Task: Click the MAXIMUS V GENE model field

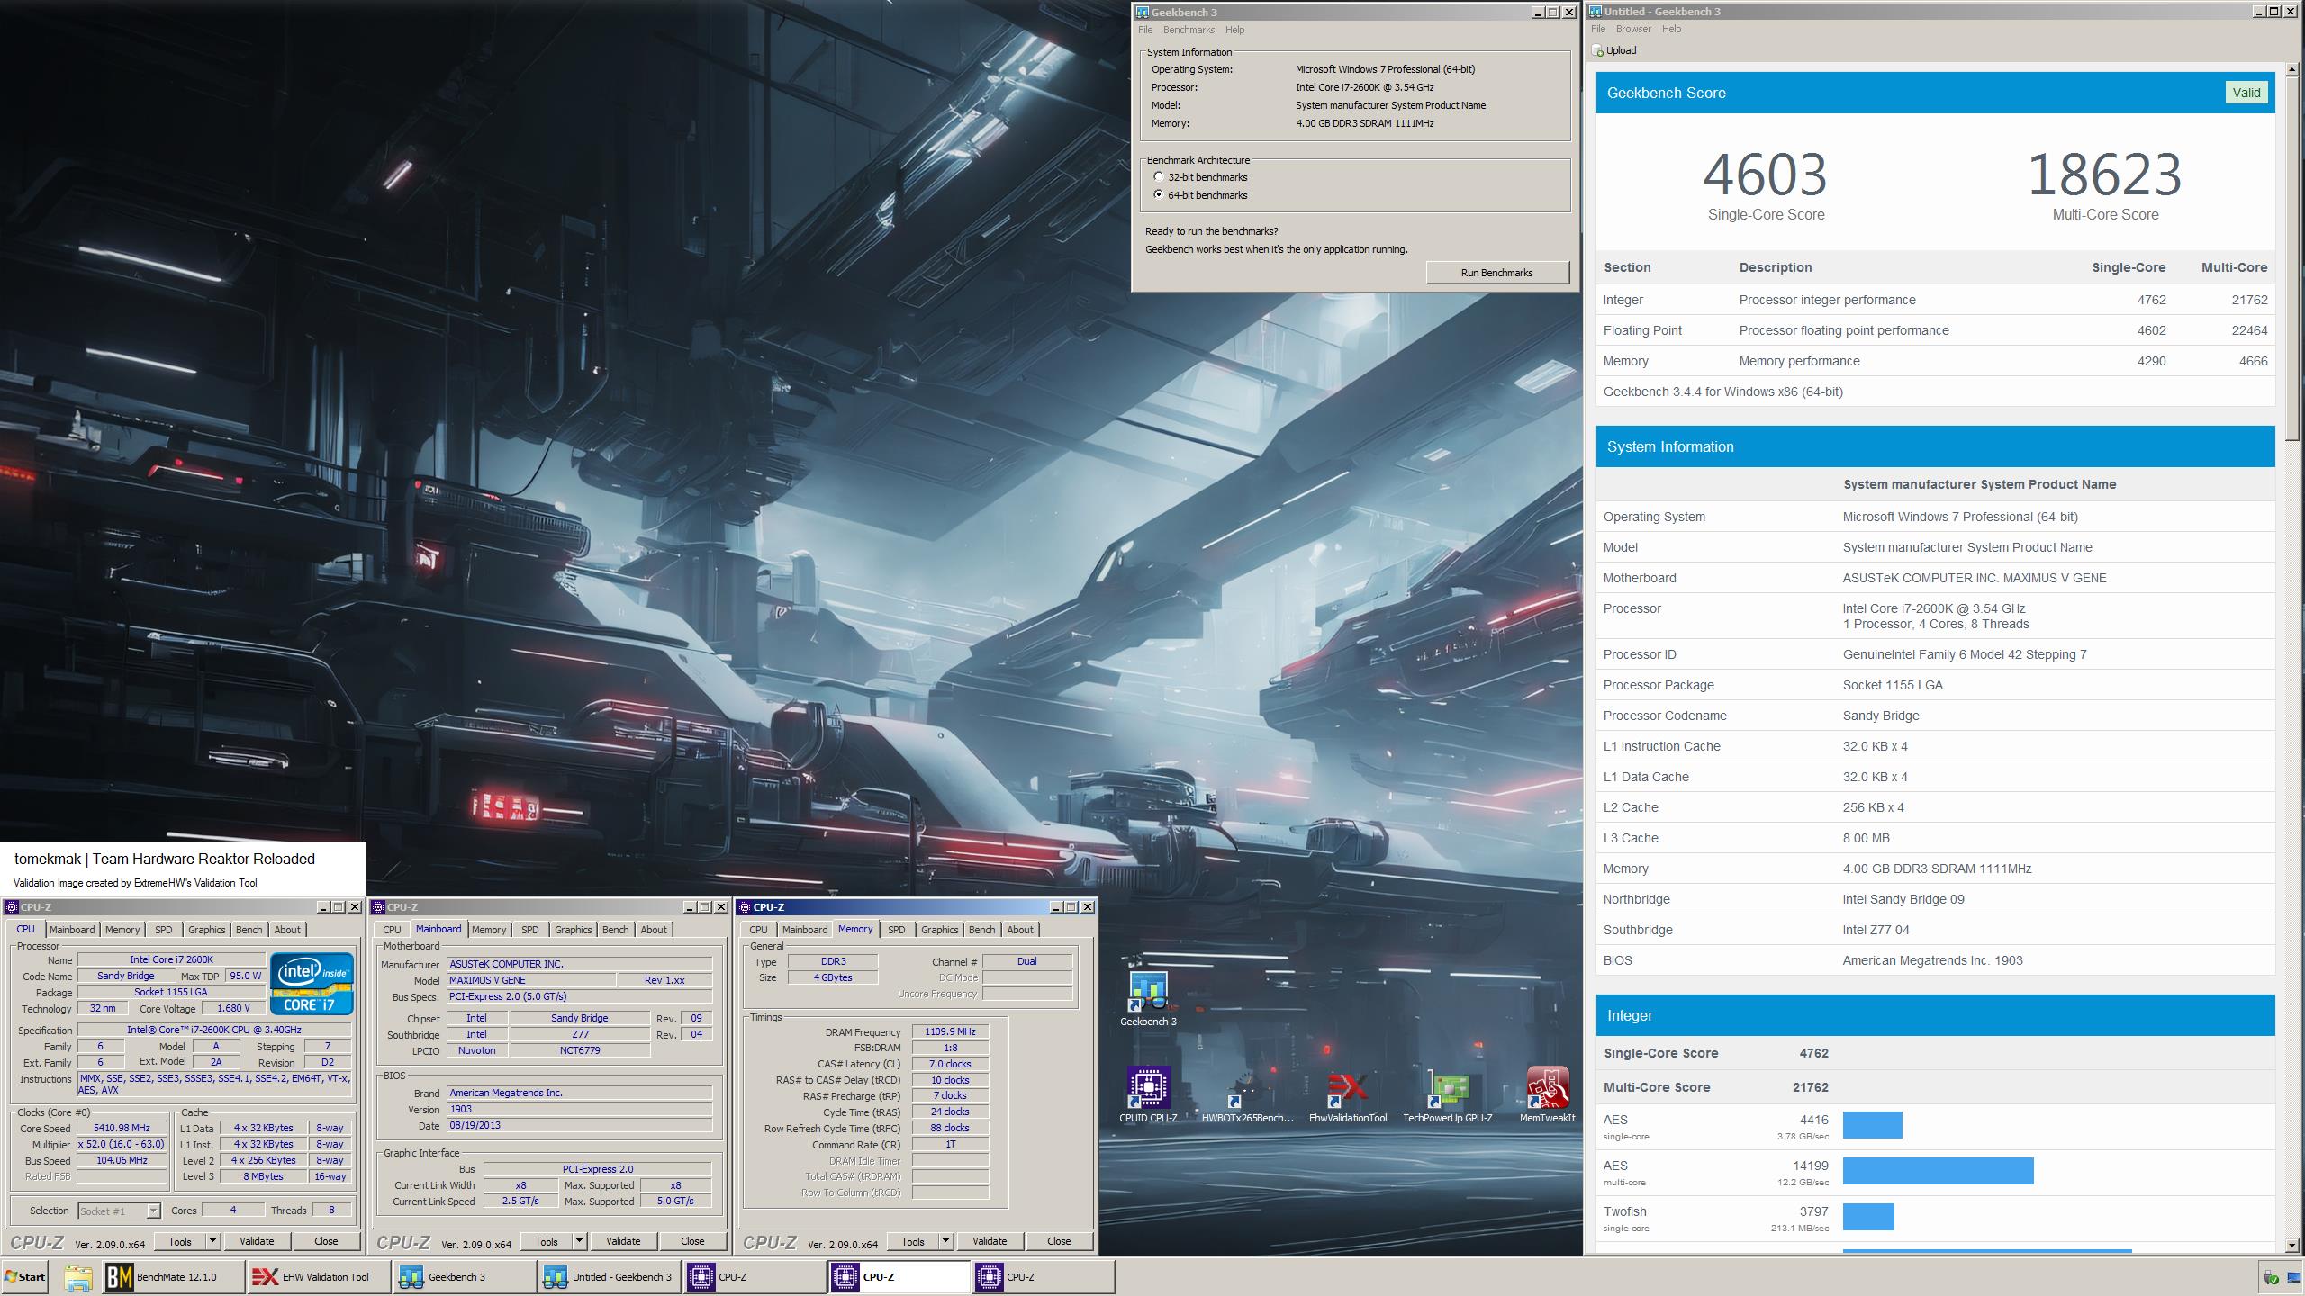Action: (531, 980)
